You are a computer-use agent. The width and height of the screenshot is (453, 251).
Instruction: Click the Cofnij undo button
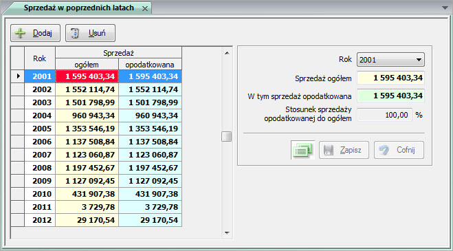[x=399, y=150]
